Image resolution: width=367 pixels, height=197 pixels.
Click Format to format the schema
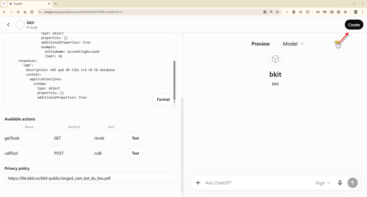point(163,99)
